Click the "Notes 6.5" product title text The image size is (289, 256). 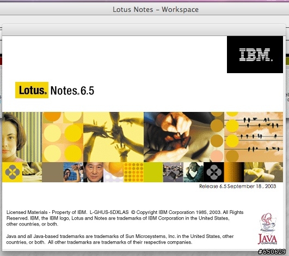pyautogui.click(x=72, y=91)
